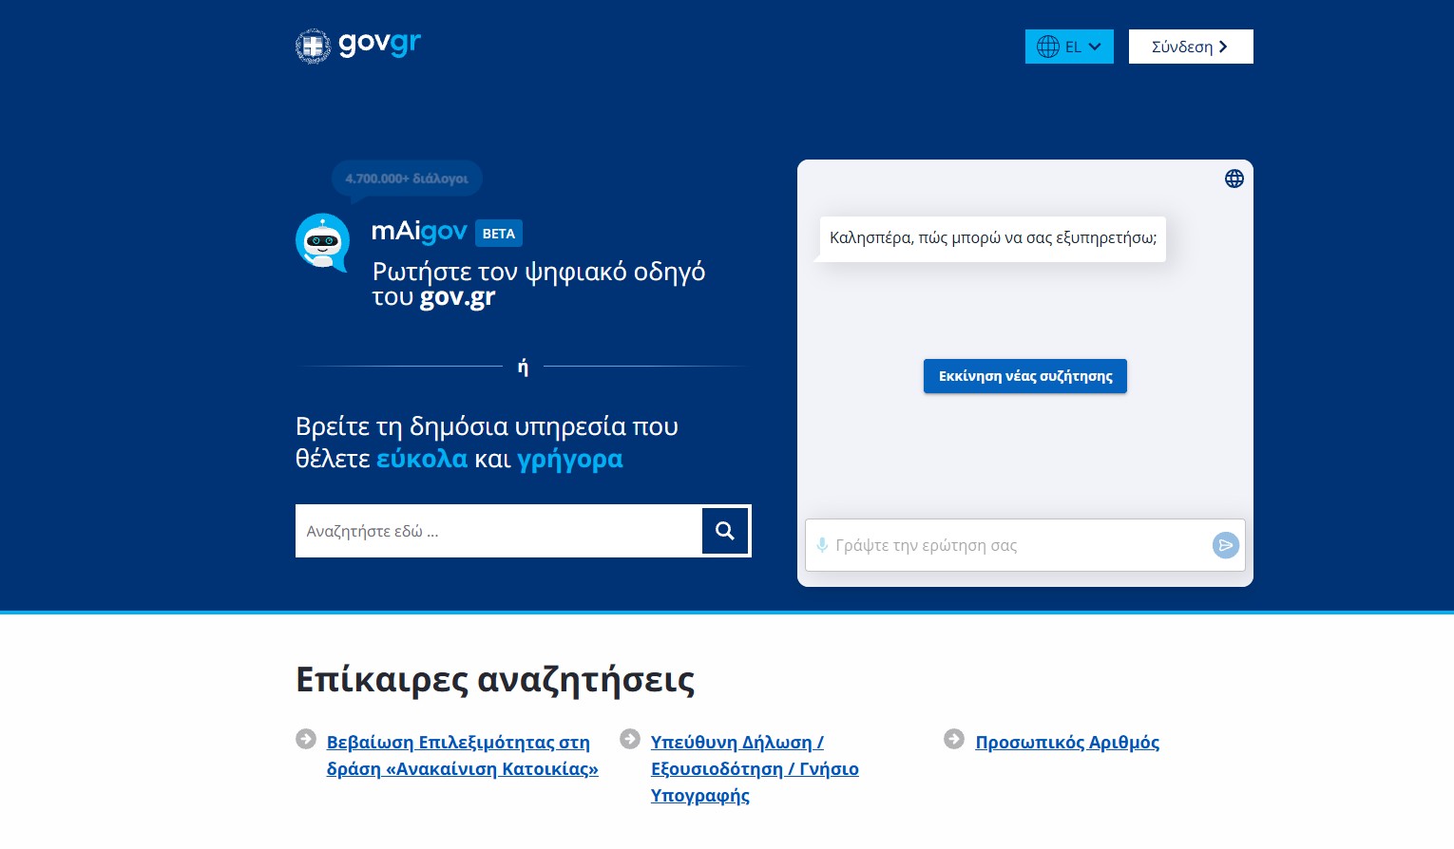Open the Προσωπικός Αριθμός link
The image size is (1454, 849).
coord(1067,743)
